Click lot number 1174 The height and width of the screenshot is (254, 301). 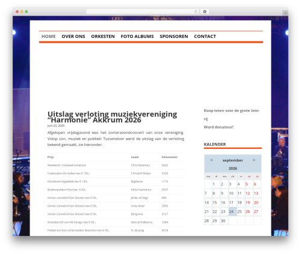click(x=165, y=181)
